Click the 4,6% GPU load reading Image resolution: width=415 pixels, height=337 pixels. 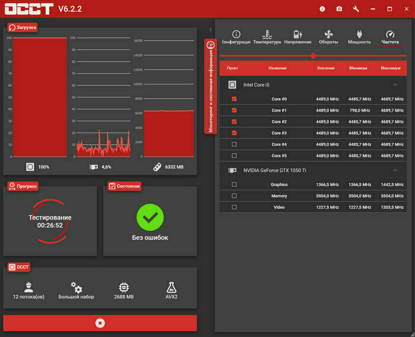tap(106, 167)
